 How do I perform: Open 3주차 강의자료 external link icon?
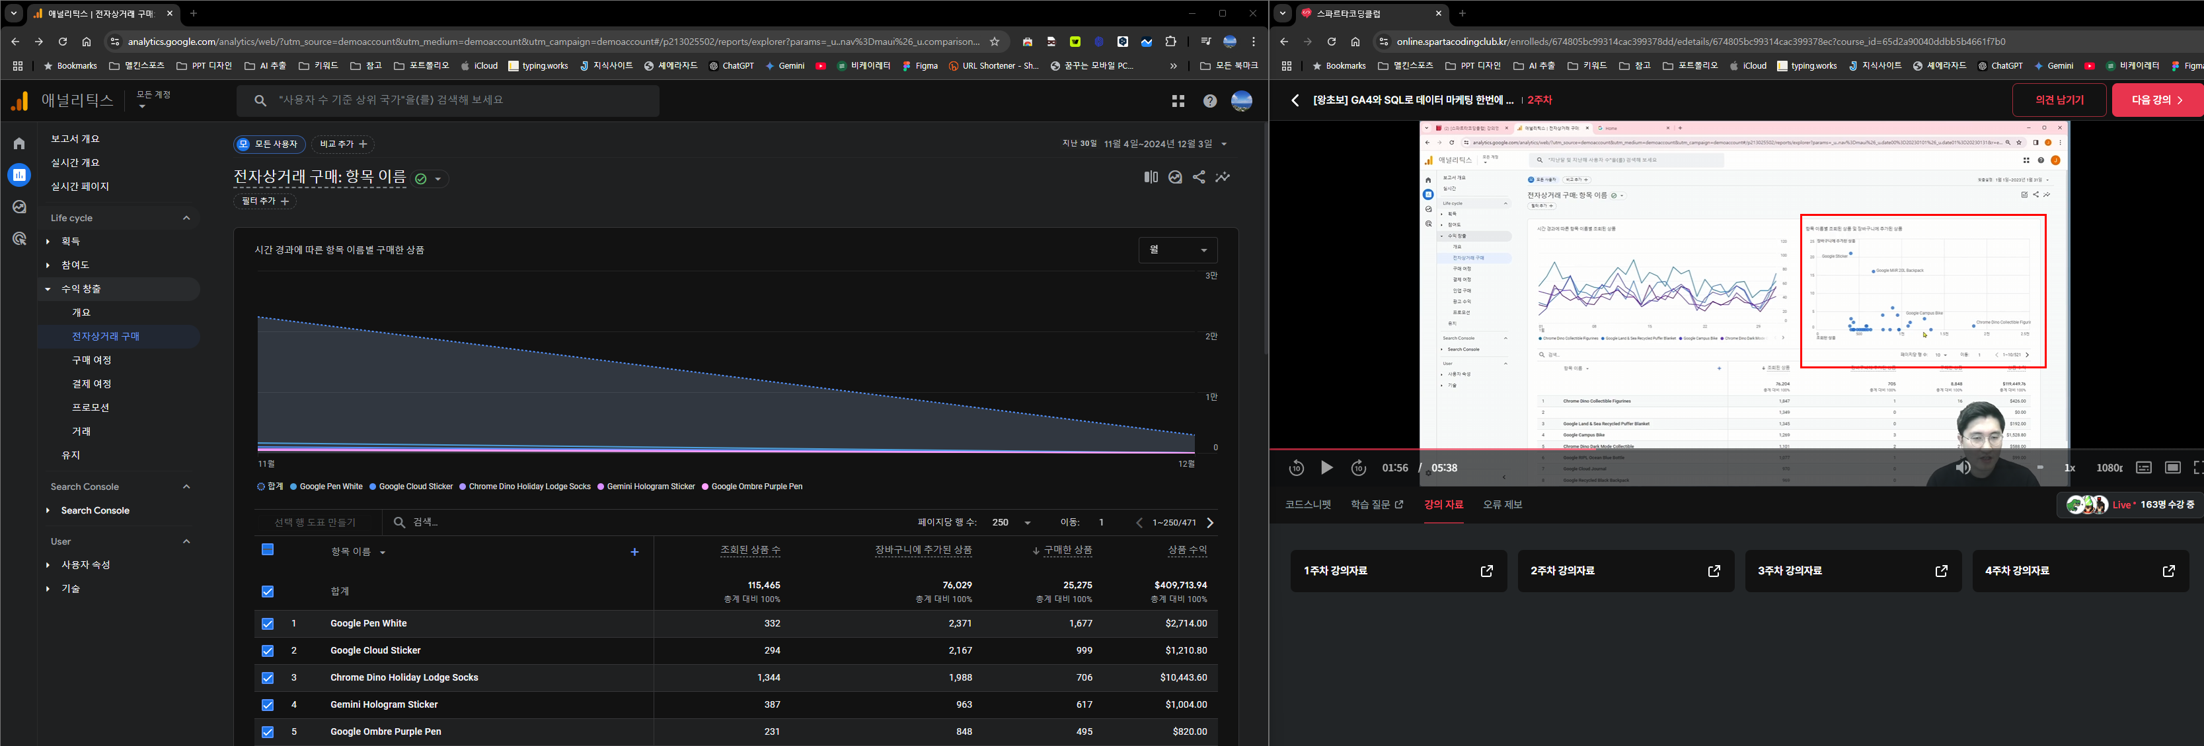[x=1940, y=571]
